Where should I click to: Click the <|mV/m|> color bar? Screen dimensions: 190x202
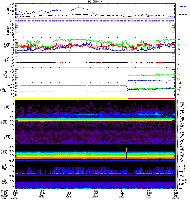click(177, 167)
